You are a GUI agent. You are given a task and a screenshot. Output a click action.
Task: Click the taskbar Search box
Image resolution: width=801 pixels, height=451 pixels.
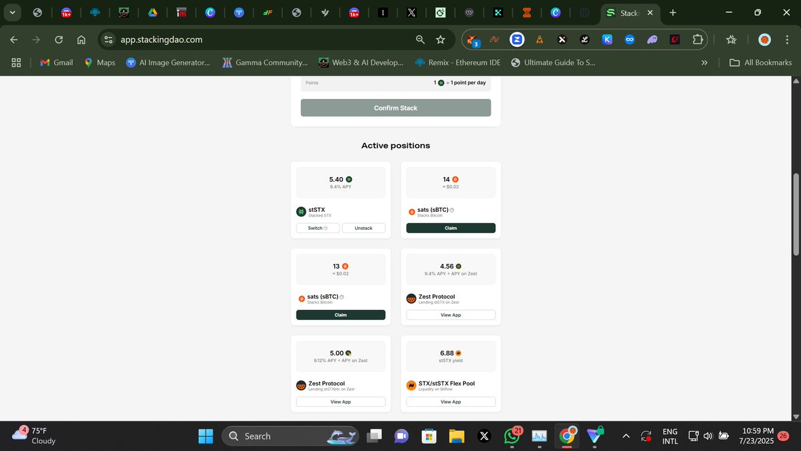(x=290, y=436)
